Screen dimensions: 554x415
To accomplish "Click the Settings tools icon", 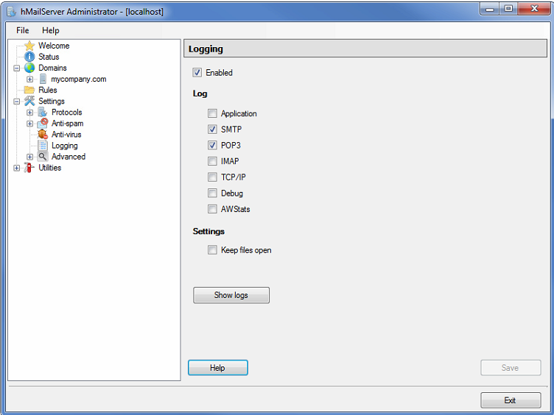I will pos(29,101).
